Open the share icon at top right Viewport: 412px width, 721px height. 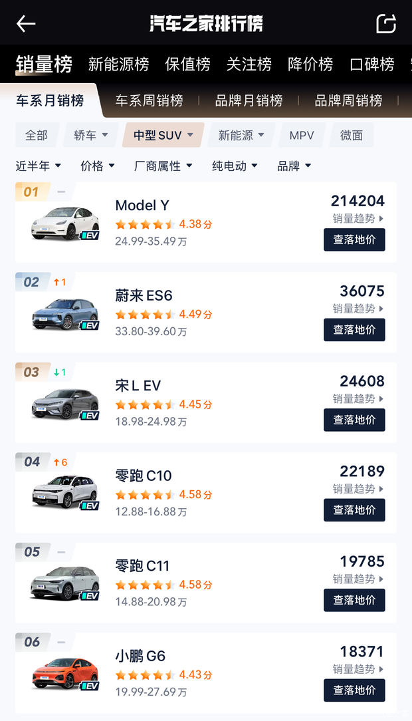tap(387, 23)
